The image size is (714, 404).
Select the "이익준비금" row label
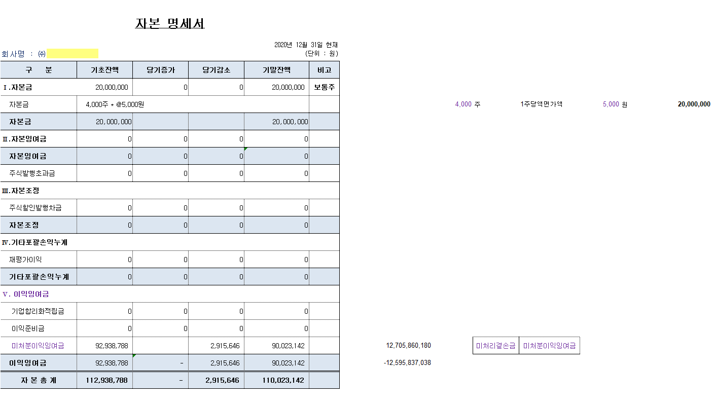(x=28, y=328)
